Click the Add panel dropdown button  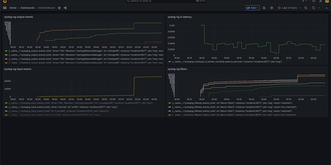point(252,8)
